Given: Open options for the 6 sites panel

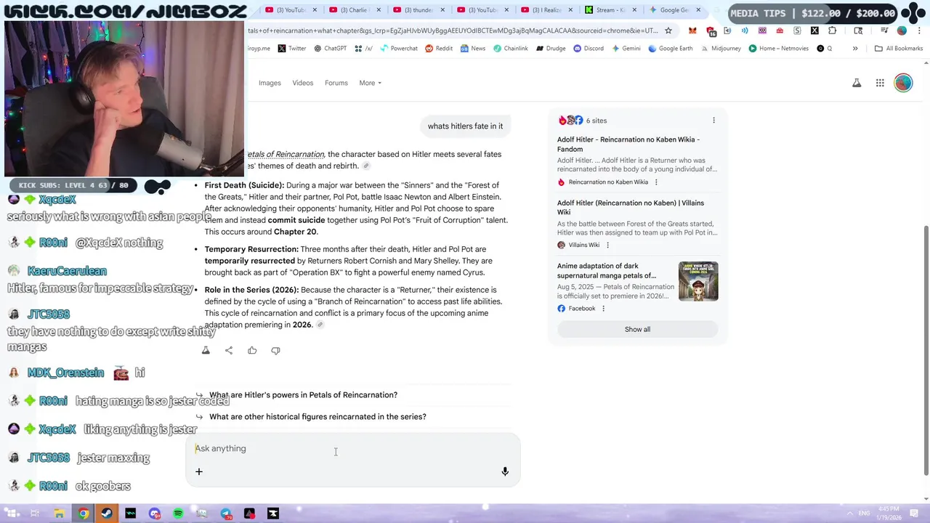Looking at the screenshot, I should pos(713,121).
